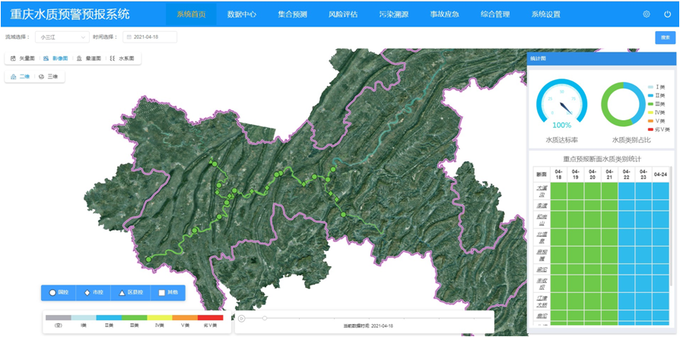Go to 风险评估 tab
The height and width of the screenshot is (337, 680).
pyautogui.click(x=343, y=14)
